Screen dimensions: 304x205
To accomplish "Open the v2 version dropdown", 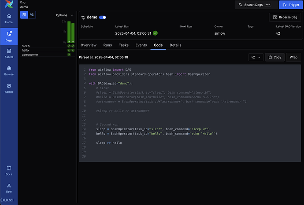I will point(256,57).
